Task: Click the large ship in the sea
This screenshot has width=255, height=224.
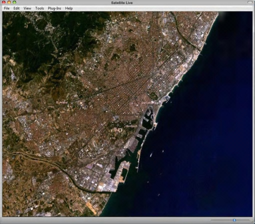Action: pos(151,155)
